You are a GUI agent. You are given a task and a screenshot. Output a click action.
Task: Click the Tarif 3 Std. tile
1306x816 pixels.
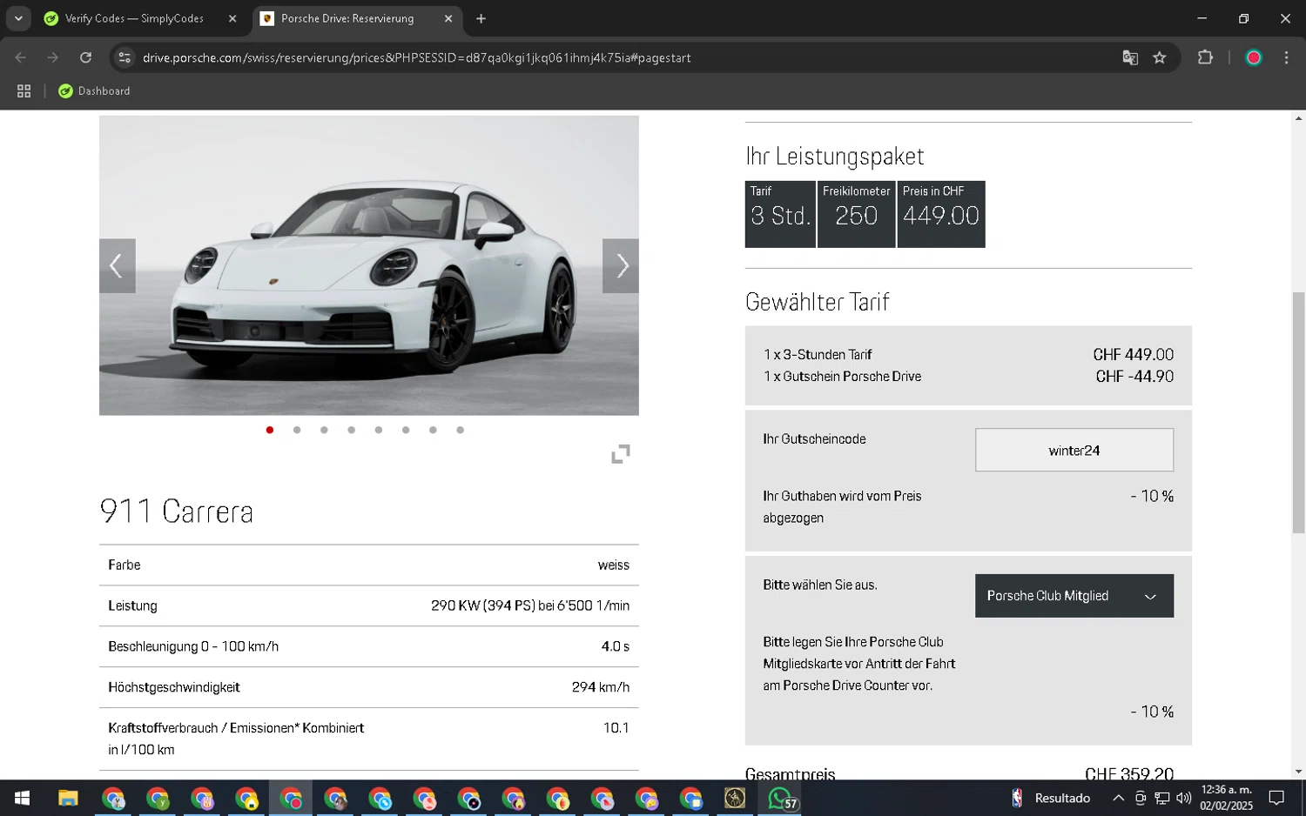pyautogui.click(x=780, y=214)
